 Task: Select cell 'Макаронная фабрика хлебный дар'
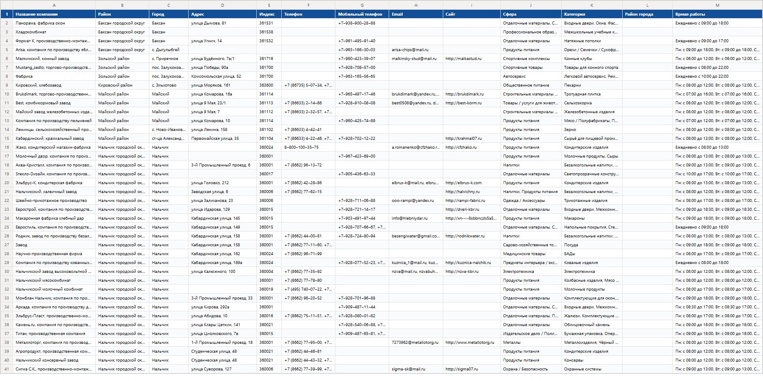pos(54,218)
